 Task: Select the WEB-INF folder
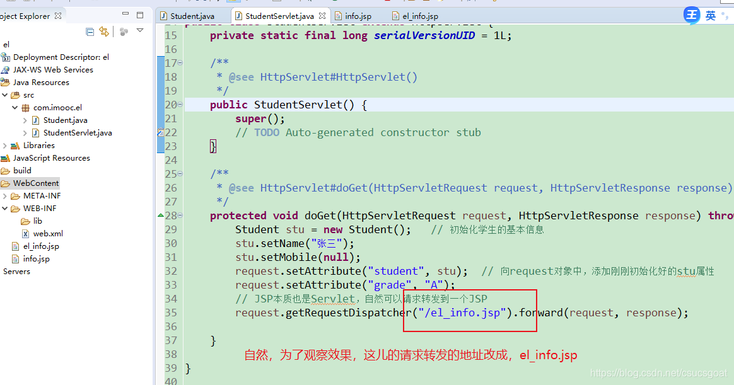39,209
